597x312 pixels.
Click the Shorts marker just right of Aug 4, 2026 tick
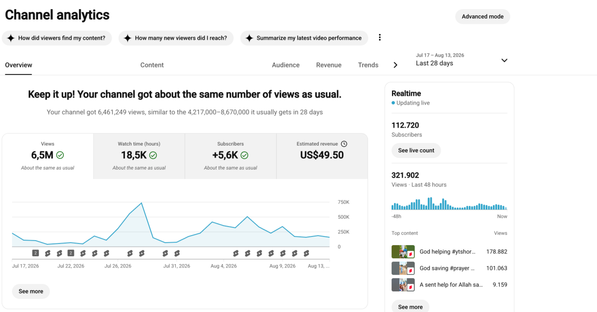236,253
